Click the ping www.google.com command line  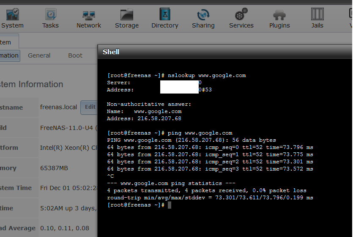pyautogui.click(x=170, y=133)
